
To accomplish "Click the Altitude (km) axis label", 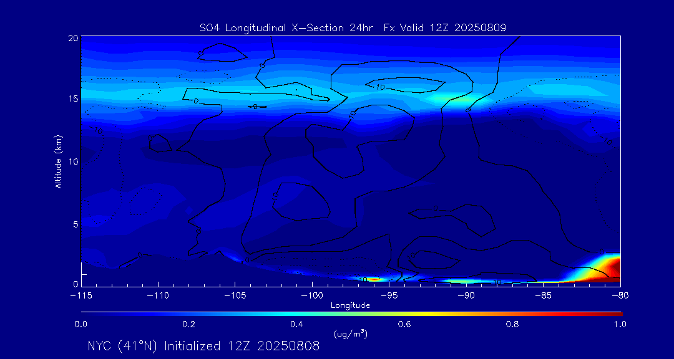I will coord(58,161).
